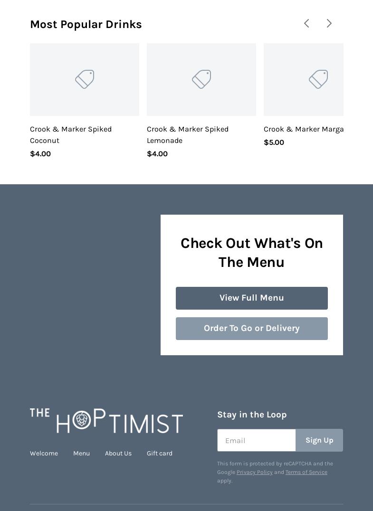Click The Hoptimist footer logo
Image resolution: width=373 pixels, height=511 pixels.
click(x=106, y=421)
